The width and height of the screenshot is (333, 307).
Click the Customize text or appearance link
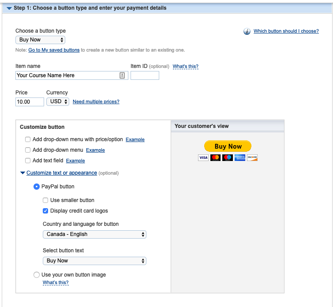[x=62, y=173]
